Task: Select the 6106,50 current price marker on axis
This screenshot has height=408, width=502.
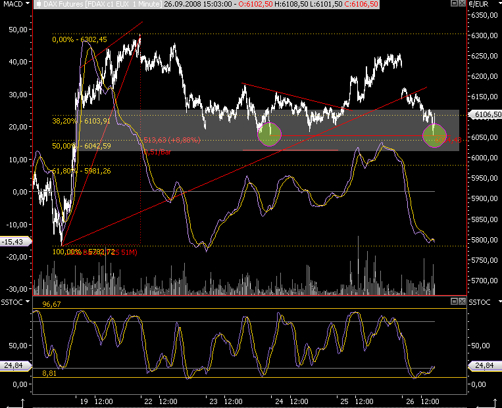Action: [x=486, y=114]
